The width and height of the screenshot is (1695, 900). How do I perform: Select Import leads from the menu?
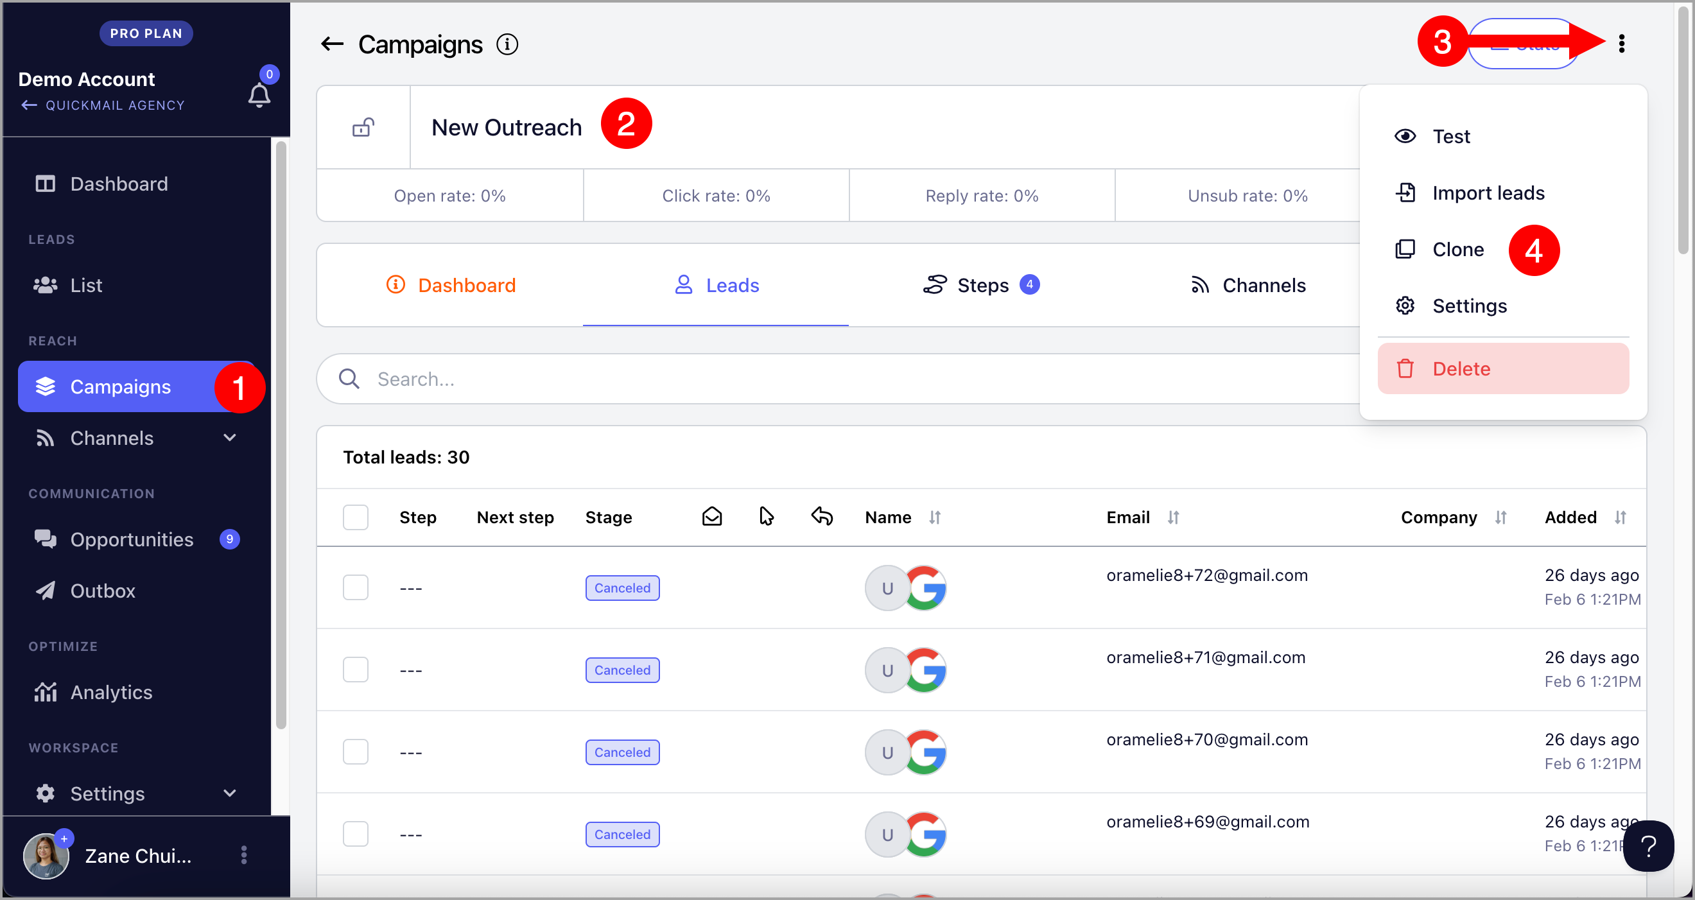(1504, 193)
